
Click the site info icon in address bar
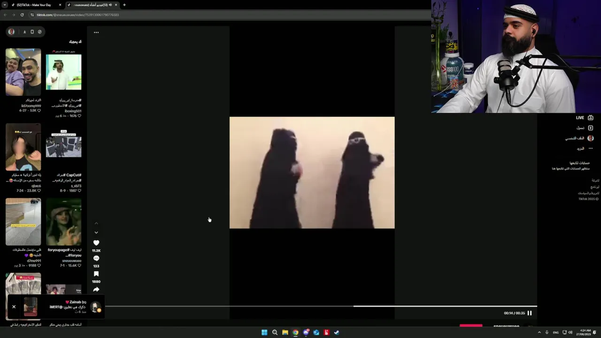click(32, 15)
